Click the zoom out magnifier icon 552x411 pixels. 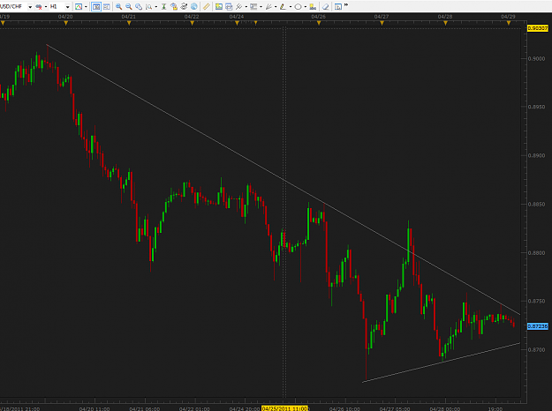pyautogui.click(x=129, y=7)
